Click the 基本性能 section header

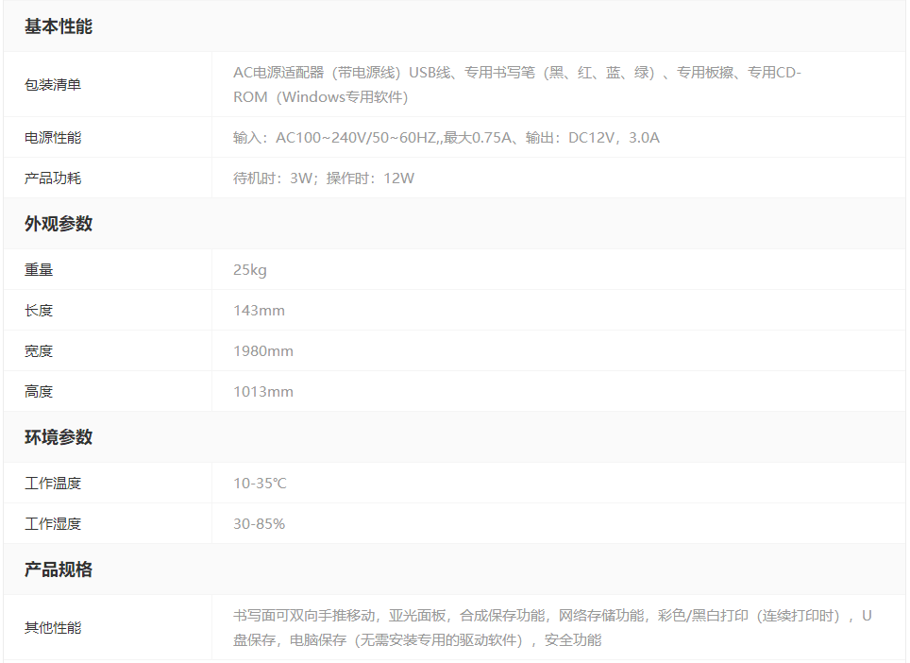(59, 26)
